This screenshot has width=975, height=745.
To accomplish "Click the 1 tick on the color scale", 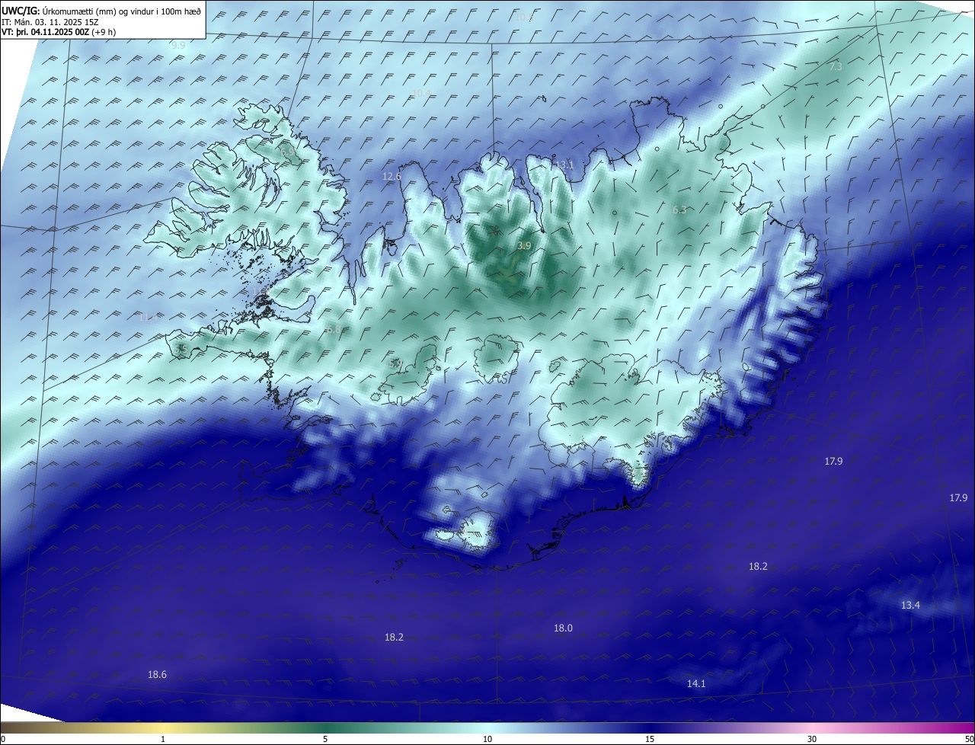I will pos(163,739).
